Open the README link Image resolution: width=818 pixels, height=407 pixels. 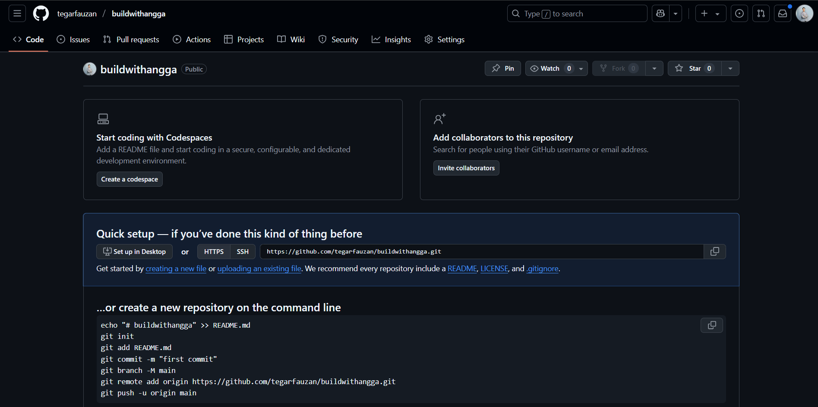[x=462, y=269]
